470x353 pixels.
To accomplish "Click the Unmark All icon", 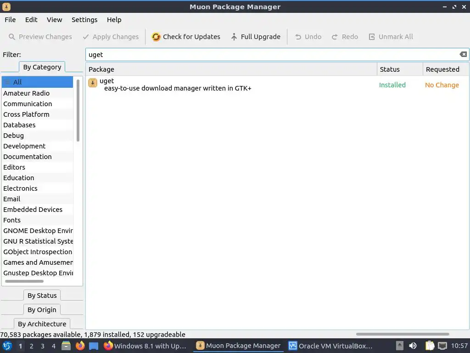I will [x=372, y=37].
